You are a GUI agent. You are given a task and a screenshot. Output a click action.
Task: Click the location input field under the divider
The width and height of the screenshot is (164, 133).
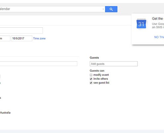pos(38,64)
